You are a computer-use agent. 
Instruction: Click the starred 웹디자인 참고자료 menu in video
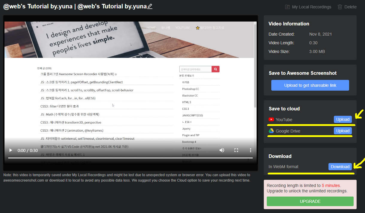[210, 28]
